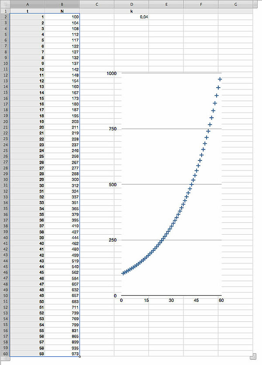The height and width of the screenshot is (365, 262).
Task: Select column A header
Action: [28, 4]
